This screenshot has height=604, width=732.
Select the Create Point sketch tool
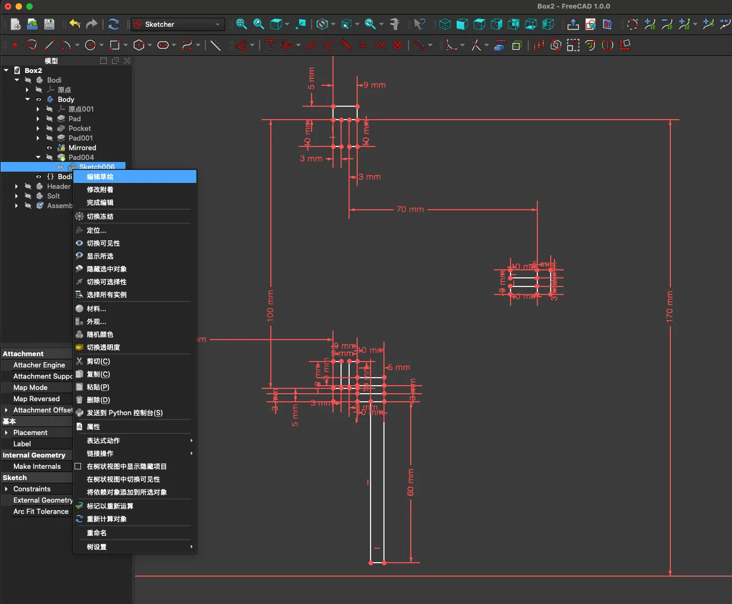coord(15,46)
